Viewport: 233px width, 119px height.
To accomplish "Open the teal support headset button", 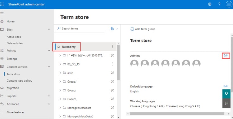I will (226, 94).
